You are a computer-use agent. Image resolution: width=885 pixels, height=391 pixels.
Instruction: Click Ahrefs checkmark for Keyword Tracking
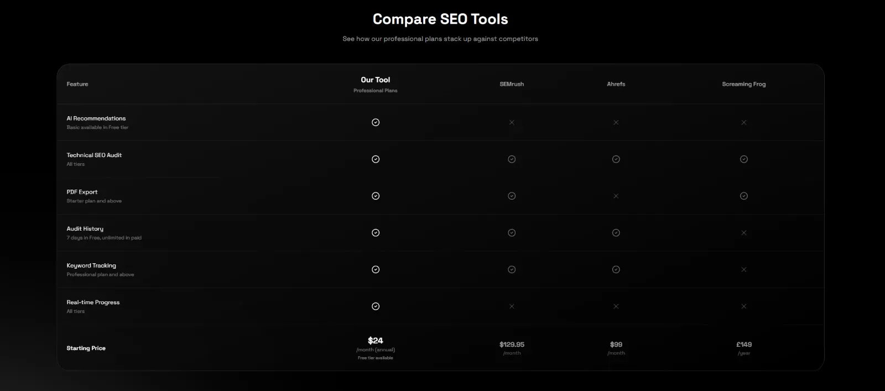(616, 269)
